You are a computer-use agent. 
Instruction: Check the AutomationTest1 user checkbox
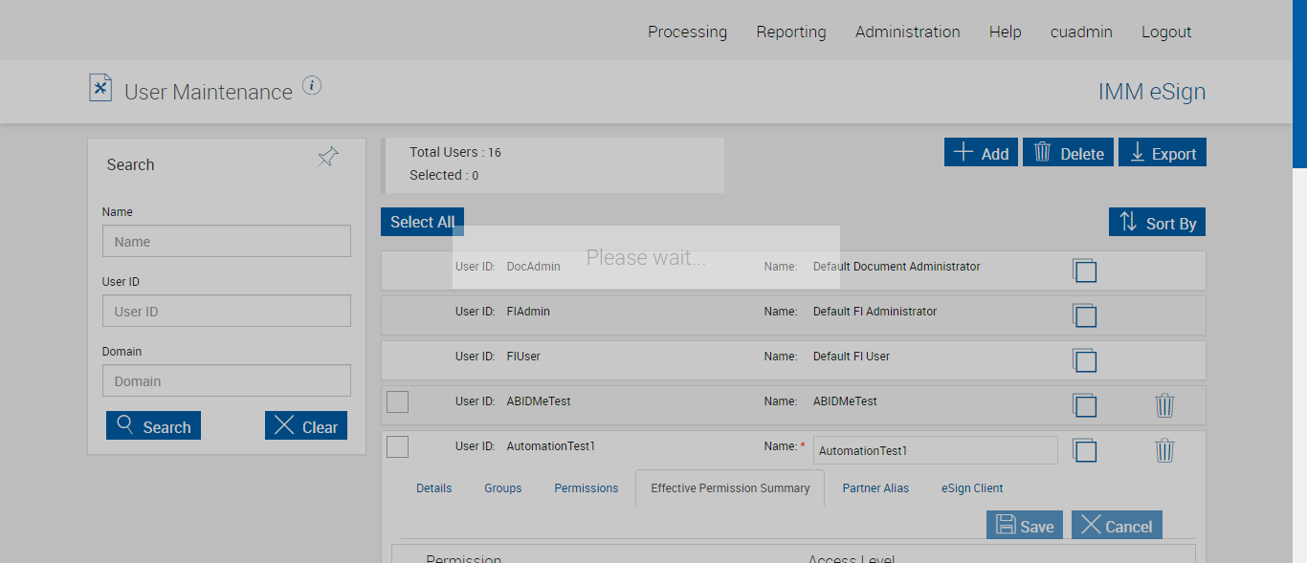pyautogui.click(x=397, y=446)
